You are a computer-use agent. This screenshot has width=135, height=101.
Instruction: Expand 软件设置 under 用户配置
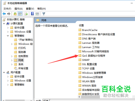[8, 76]
